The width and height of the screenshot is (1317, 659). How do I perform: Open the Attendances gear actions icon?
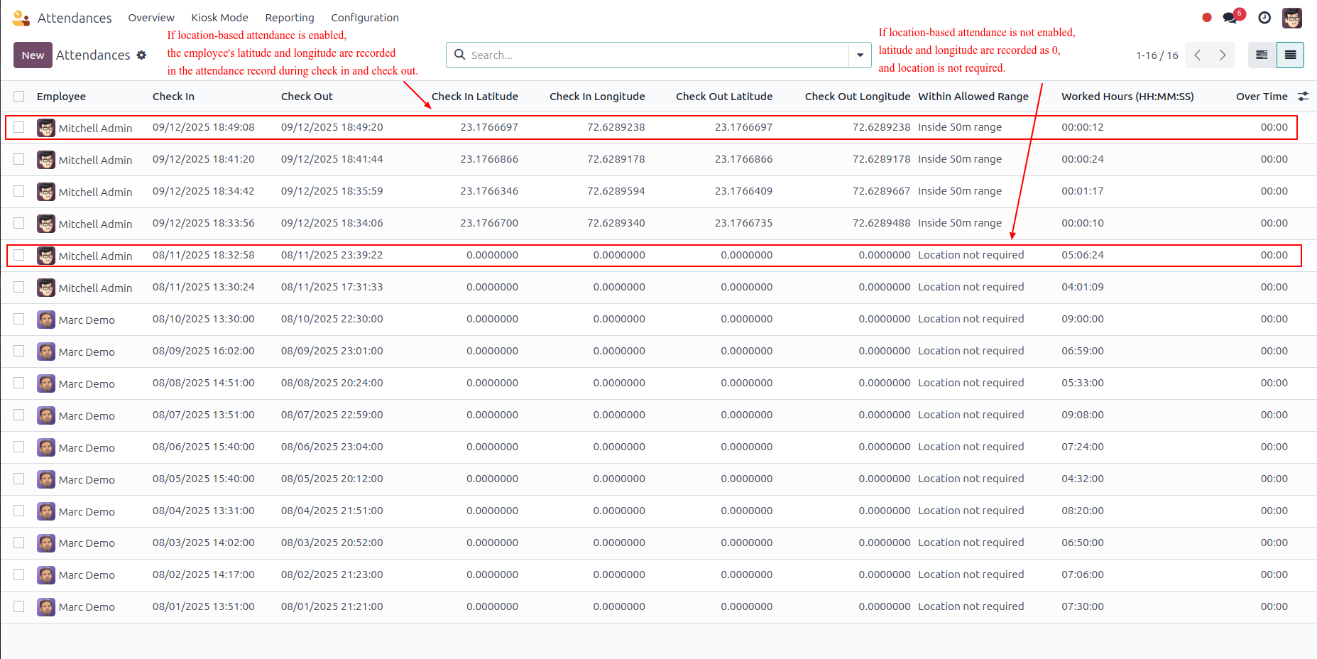coord(141,55)
